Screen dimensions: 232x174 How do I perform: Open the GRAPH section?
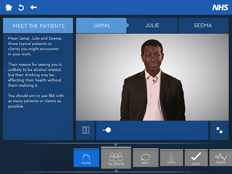[221, 158]
